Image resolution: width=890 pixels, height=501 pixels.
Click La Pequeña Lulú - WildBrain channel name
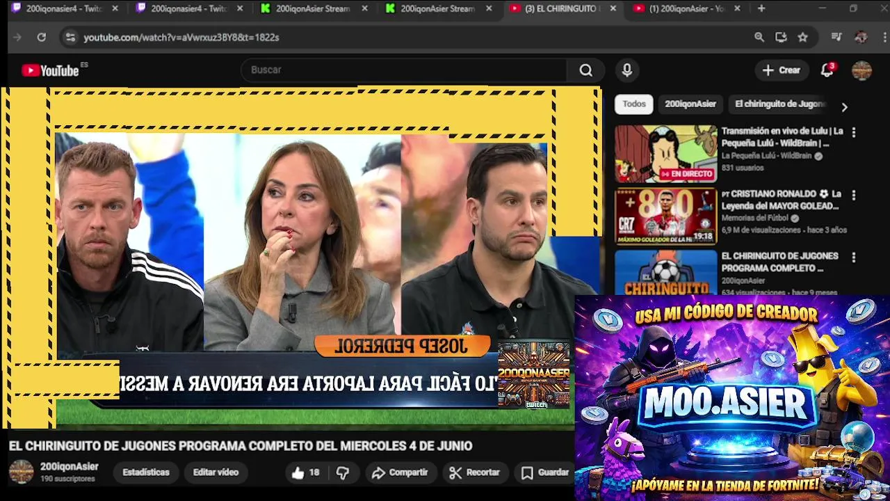pyautogui.click(x=767, y=156)
